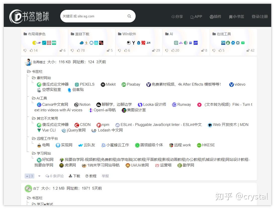Open the 美图设计室 bookmark icon

coord(124,110)
